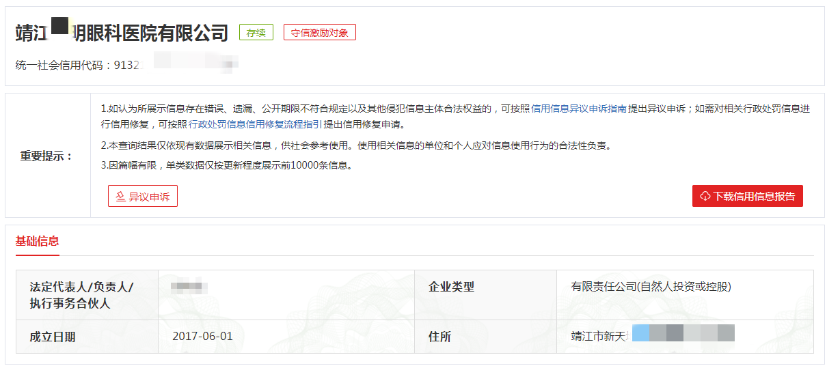Click the cloud download icon on the red button

705,196
